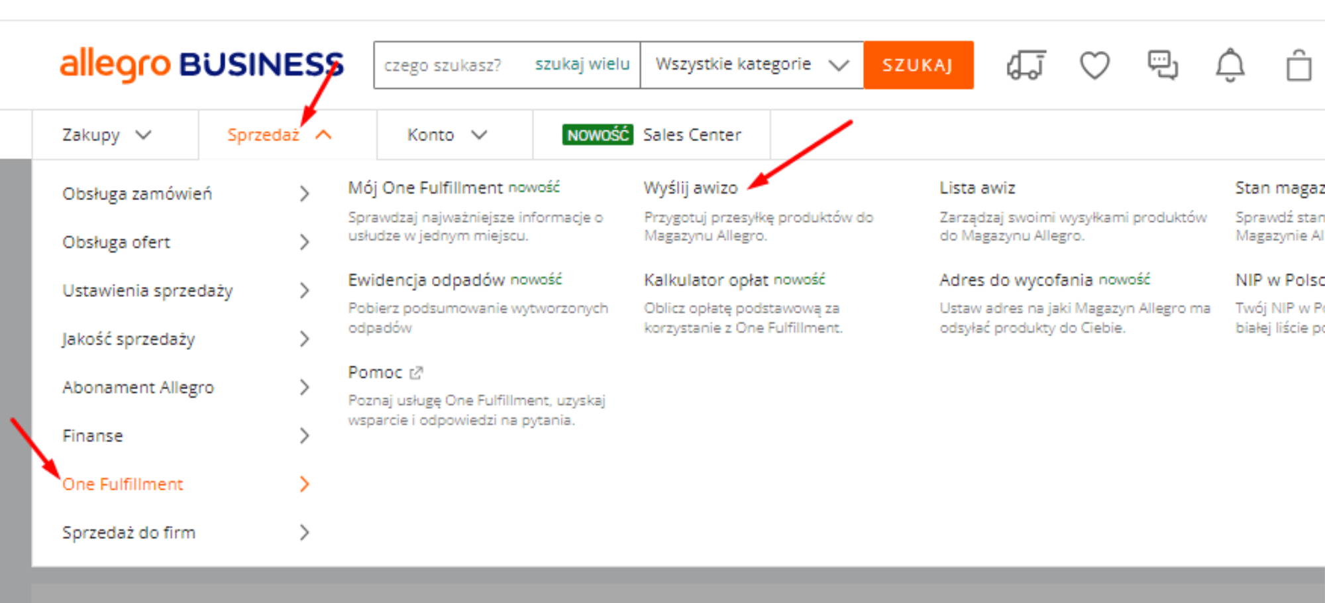The image size is (1325, 603).
Task: Click chevron beside Ustawienia sprzedaży
Action: 304,290
